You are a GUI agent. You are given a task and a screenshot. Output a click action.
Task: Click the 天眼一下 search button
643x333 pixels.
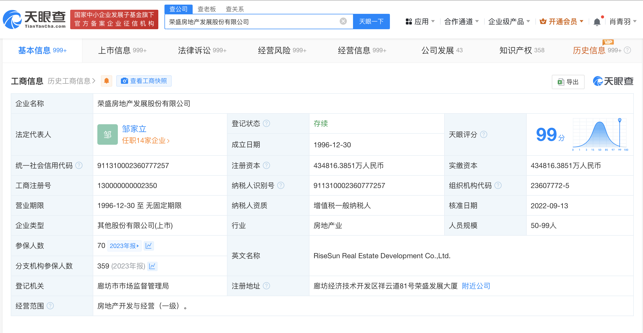371,22
